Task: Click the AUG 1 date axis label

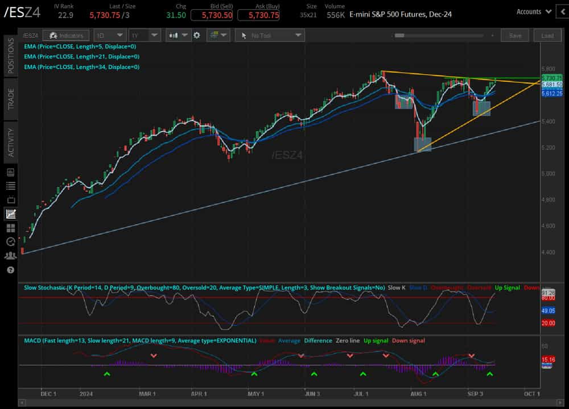Action: tap(418, 394)
